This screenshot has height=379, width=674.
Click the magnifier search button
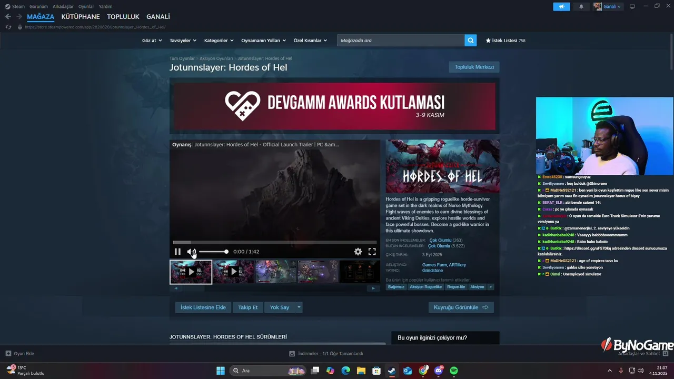point(471,41)
